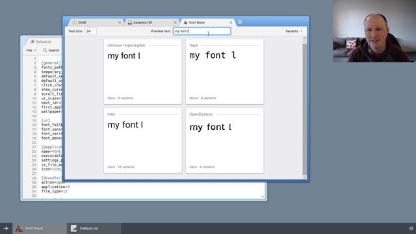Click the wallpaper line in the Default.ini editor

point(52,111)
